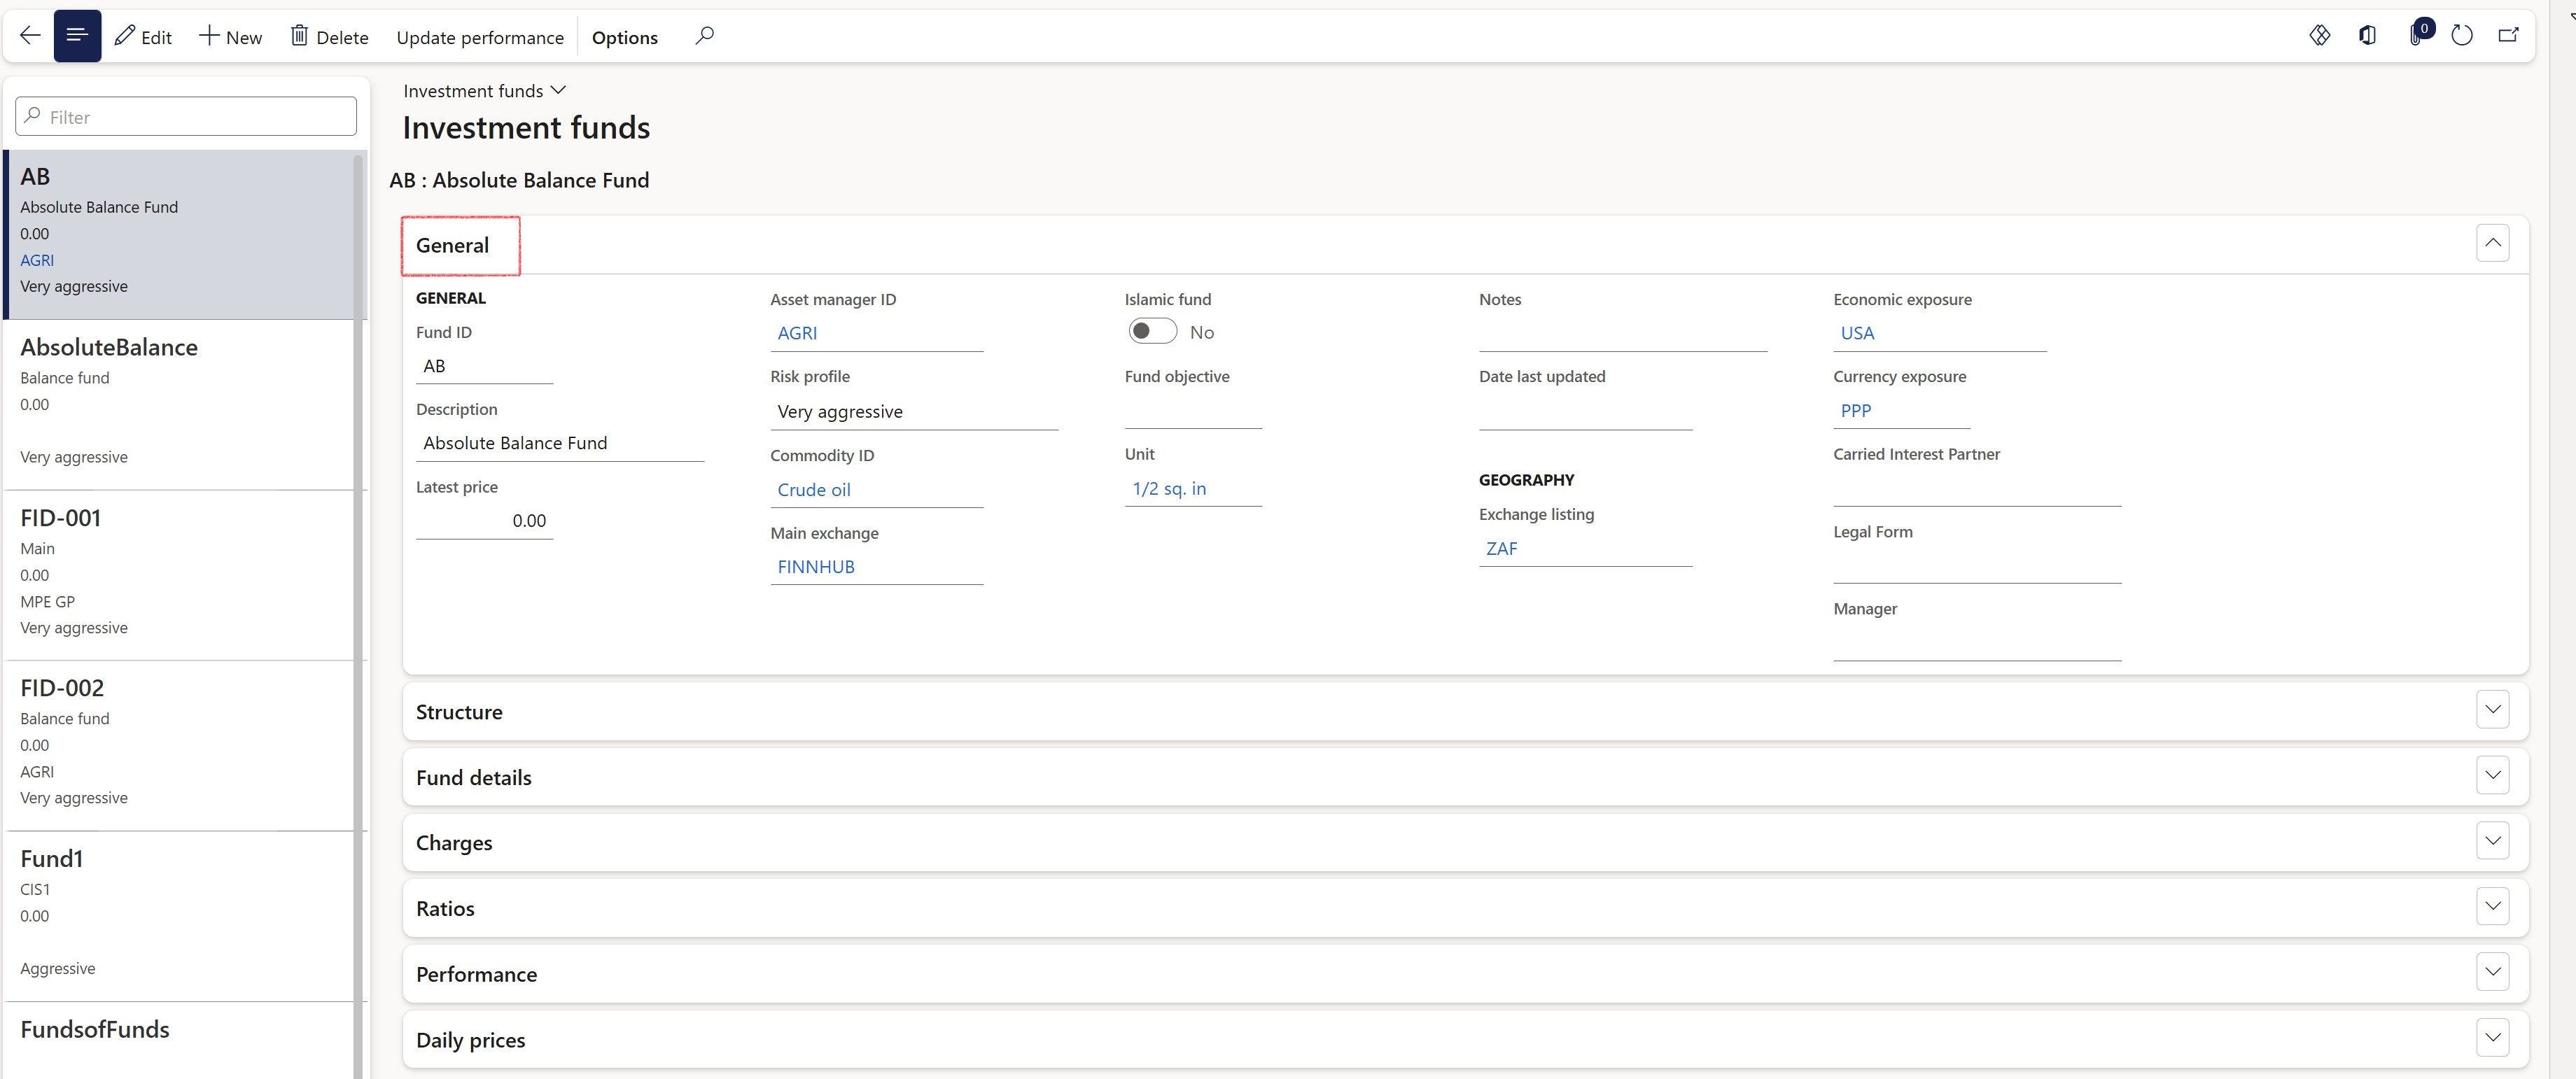
Task: Toggle the list pane hamburger icon
Action: coord(77,36)
